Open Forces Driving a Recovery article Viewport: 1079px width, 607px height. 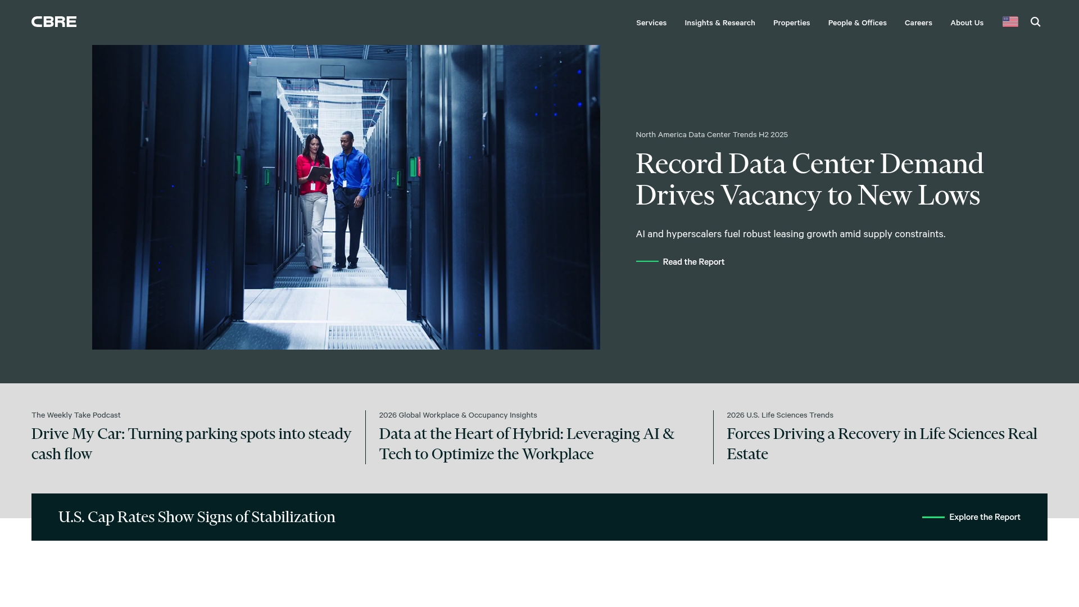881,443
